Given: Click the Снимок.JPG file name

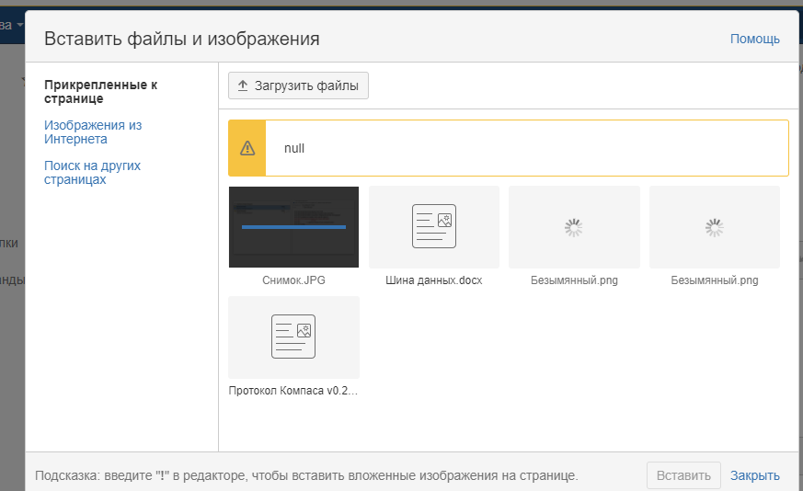Looking at the screenshot, I should [293, 280].
